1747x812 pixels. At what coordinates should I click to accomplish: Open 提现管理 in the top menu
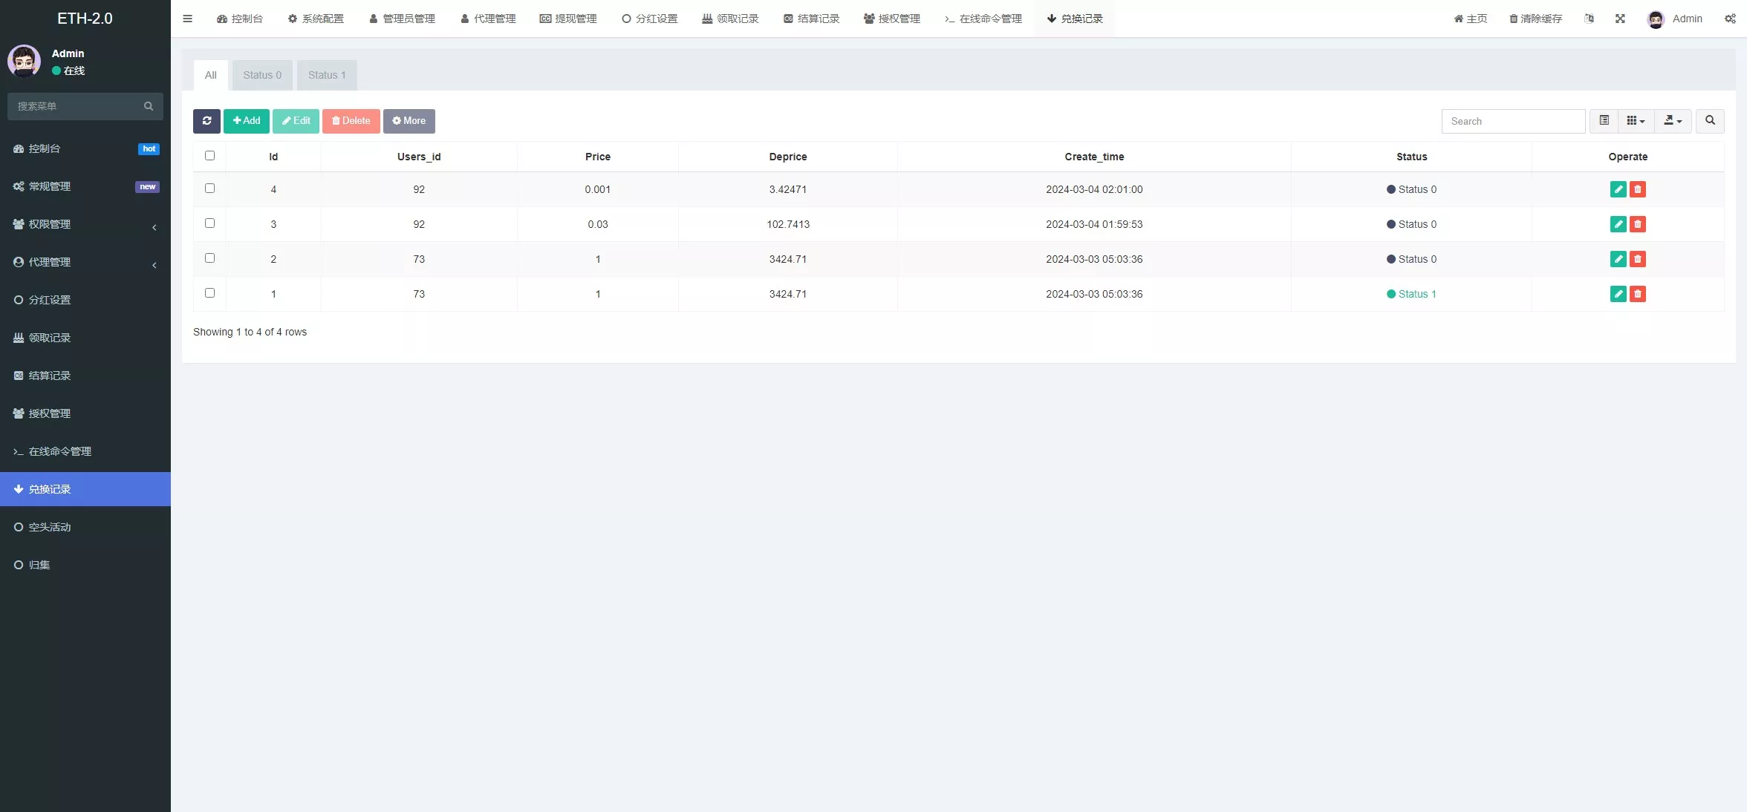tap(568, 19)
